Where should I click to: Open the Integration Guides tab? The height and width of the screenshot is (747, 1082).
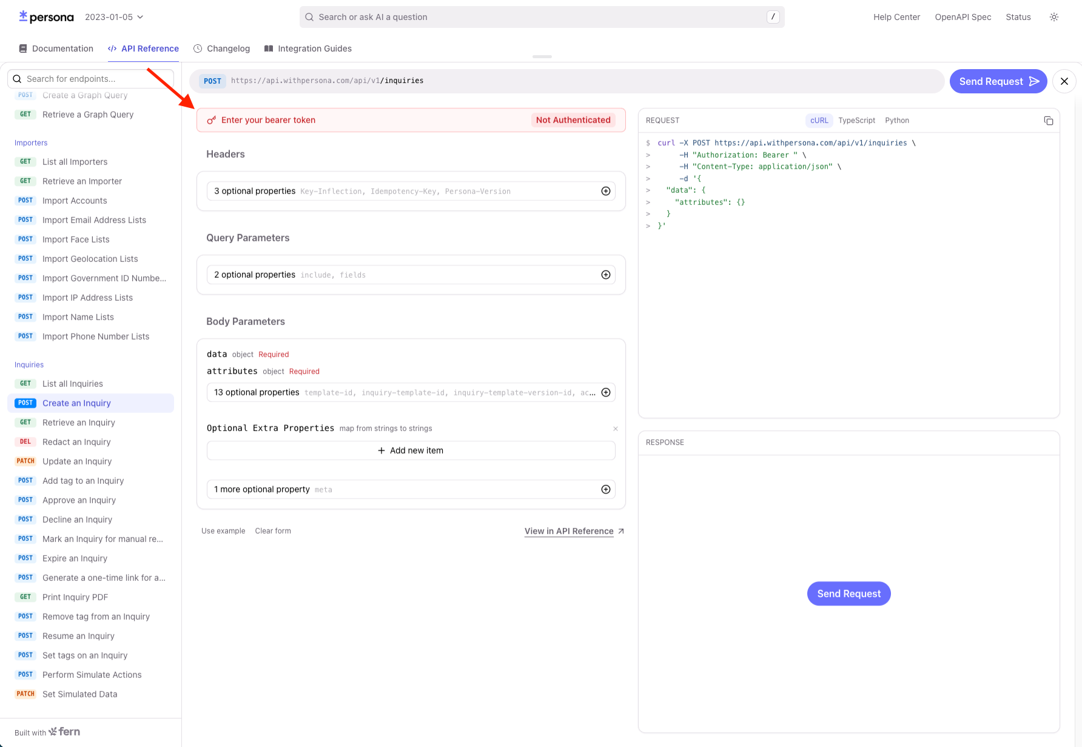308,49
